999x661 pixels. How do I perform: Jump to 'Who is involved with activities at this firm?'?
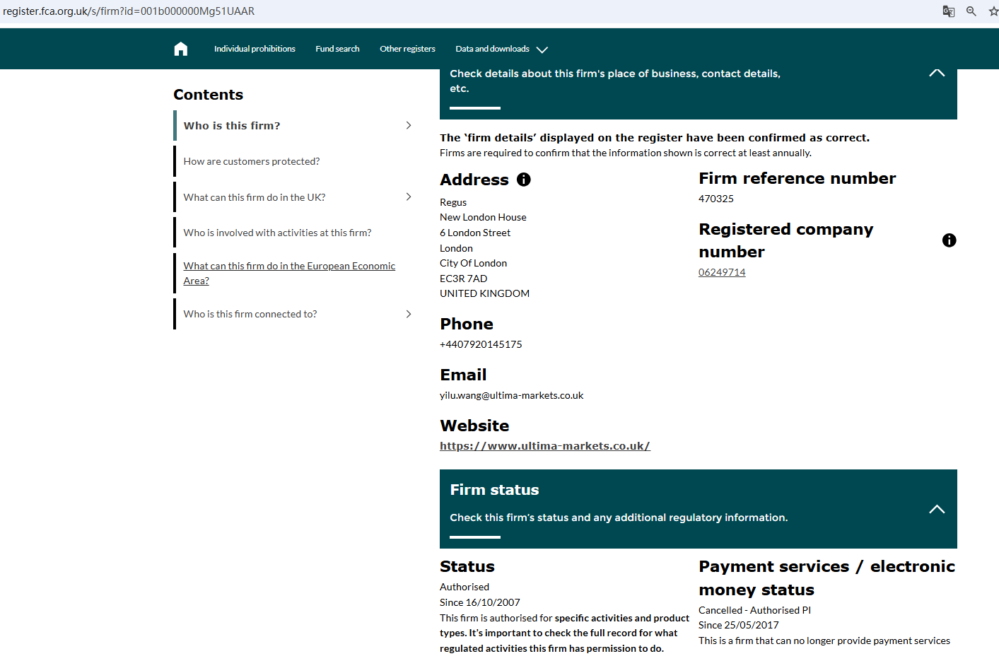pos(277,233)
